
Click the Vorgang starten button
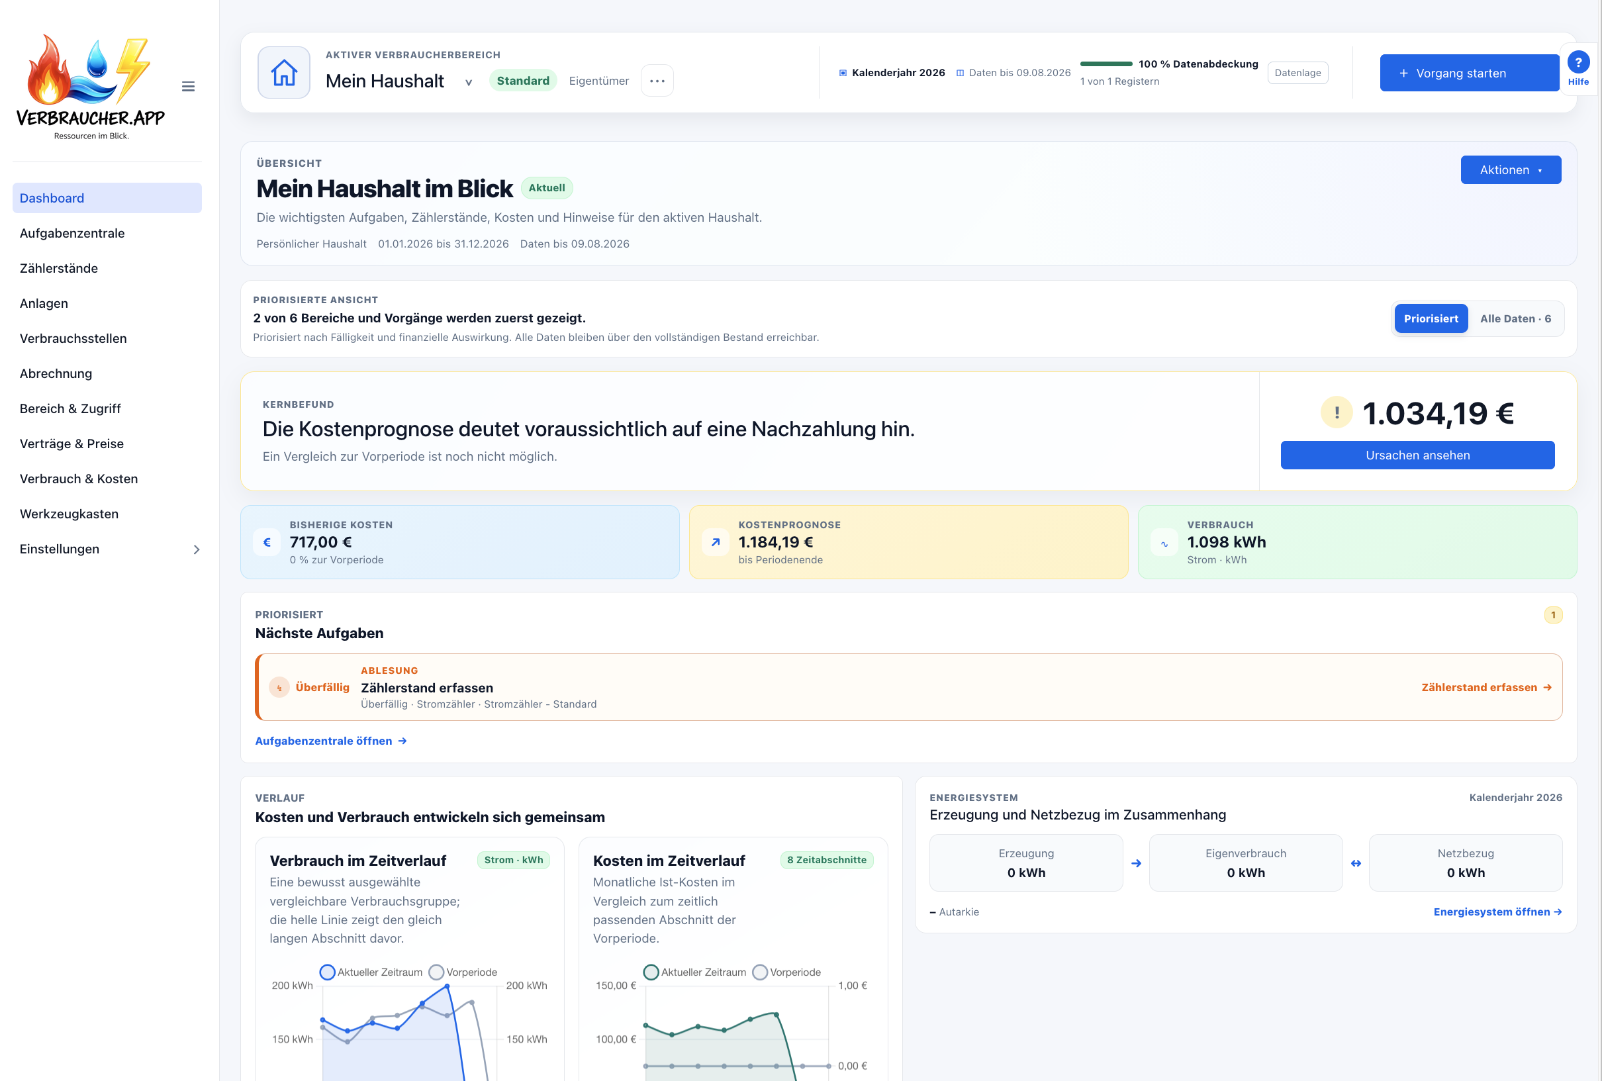pyautogui.click(x=1469, y=73)
